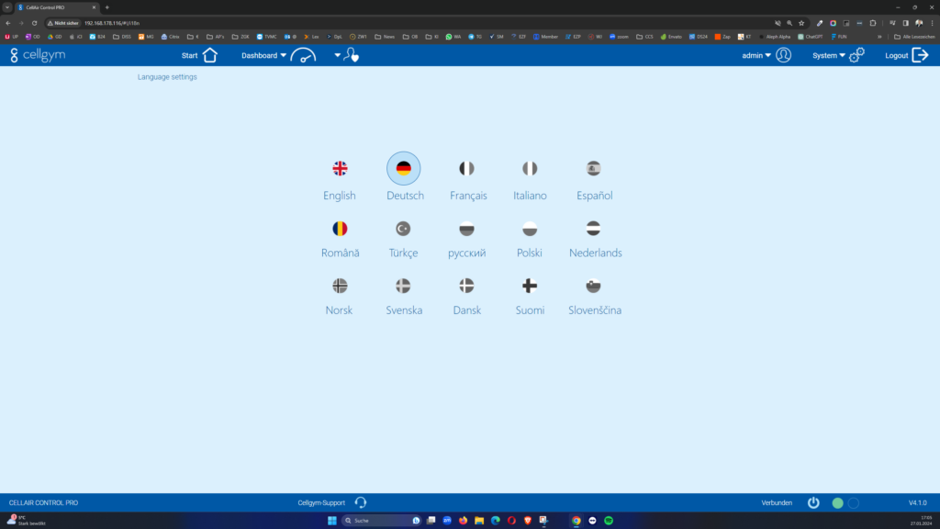940x529 pixels.
Task: Expand the Dashboard dropdown menu
Action: click(263, 55)
